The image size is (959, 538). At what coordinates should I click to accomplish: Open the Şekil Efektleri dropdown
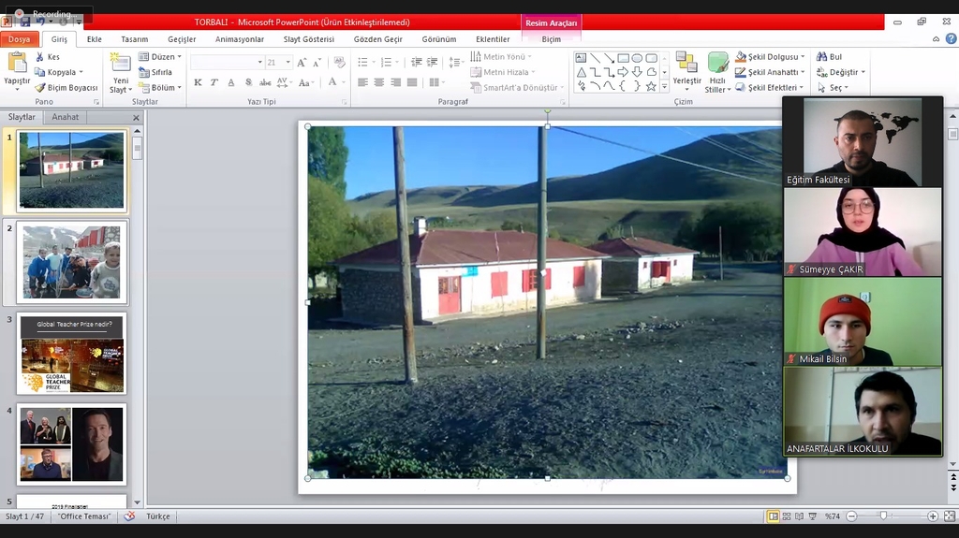coord(802,87)
